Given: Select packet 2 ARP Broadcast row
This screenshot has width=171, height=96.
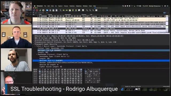Looking at the screenshot, I should tap(99, 18).
